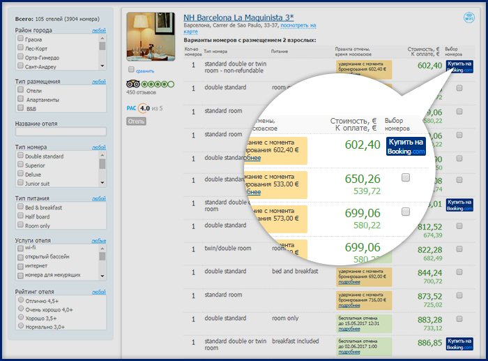Enable the Апартаменты accommodation filter

point(20,99)
